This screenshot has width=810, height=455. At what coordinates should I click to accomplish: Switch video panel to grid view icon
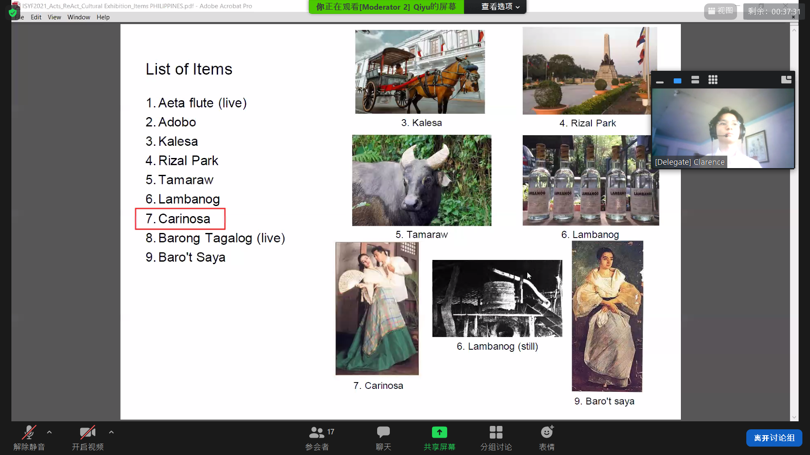[x=713, y=80]
